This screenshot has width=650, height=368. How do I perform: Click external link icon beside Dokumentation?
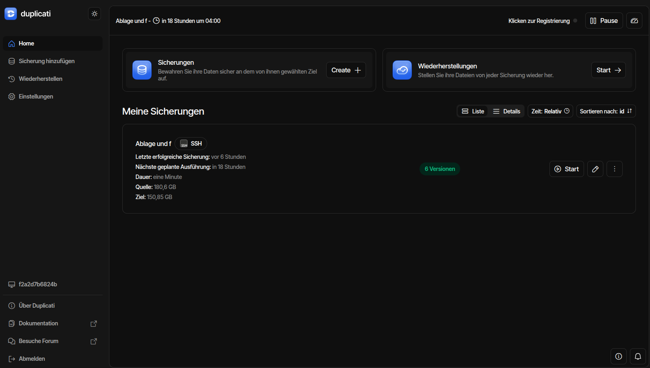click(x=94, y=323)
